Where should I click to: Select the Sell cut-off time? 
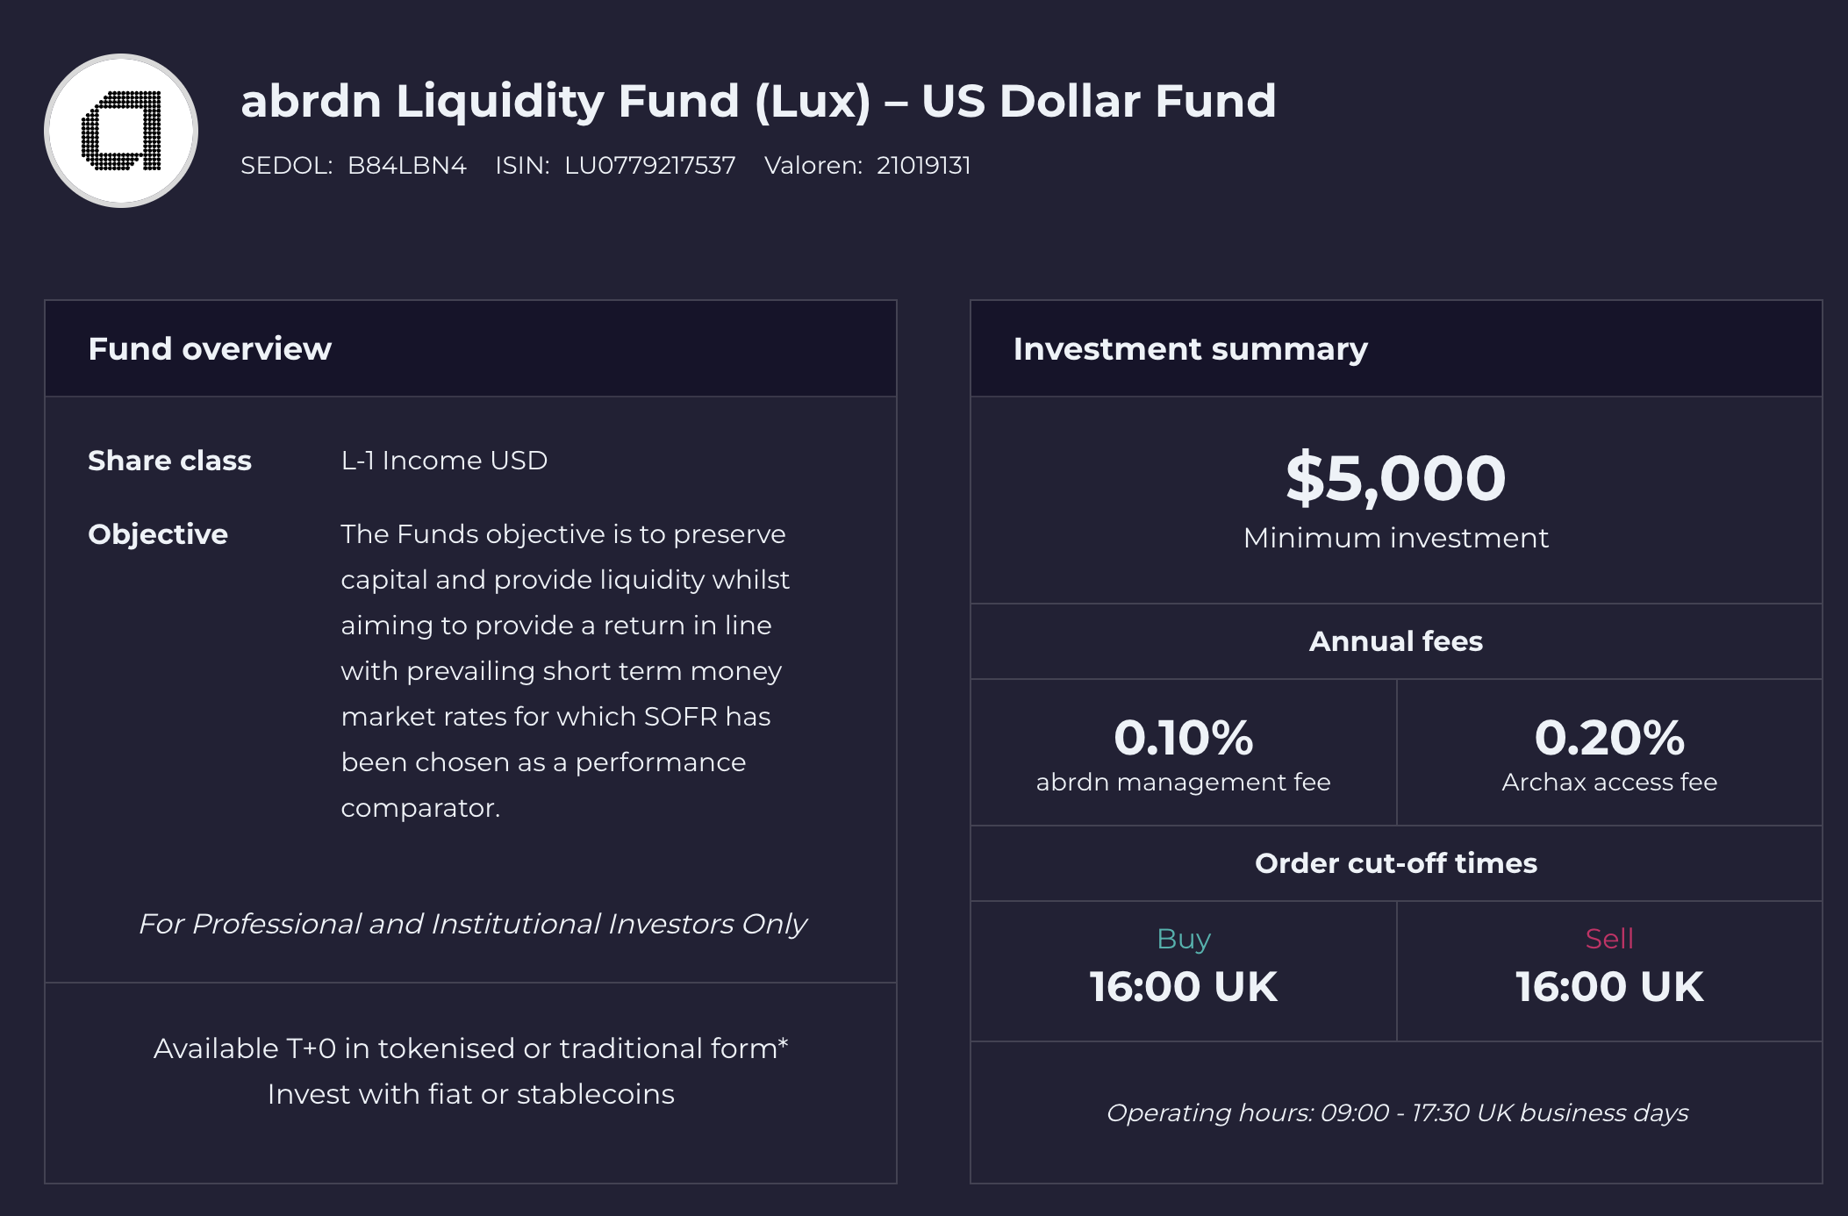tap(1608, 986)
